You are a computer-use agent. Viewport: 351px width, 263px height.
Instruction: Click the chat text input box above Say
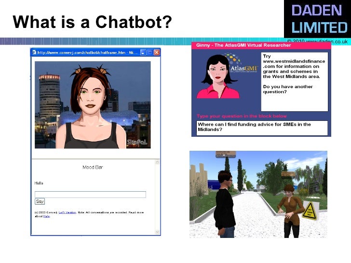point(90,194)
